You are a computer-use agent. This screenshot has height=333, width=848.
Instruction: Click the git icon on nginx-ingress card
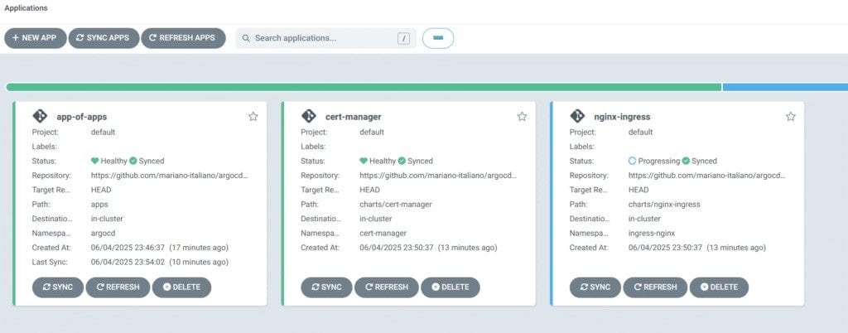coord(577,117)
